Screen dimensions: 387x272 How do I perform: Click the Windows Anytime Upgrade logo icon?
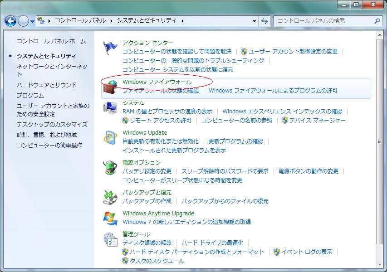(x=110, y=218)
